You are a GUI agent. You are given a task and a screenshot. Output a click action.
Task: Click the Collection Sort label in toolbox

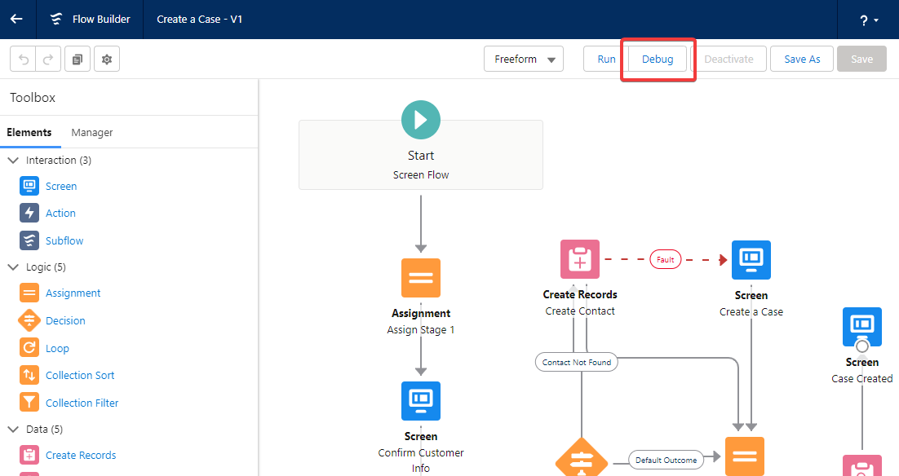point(80,375)
